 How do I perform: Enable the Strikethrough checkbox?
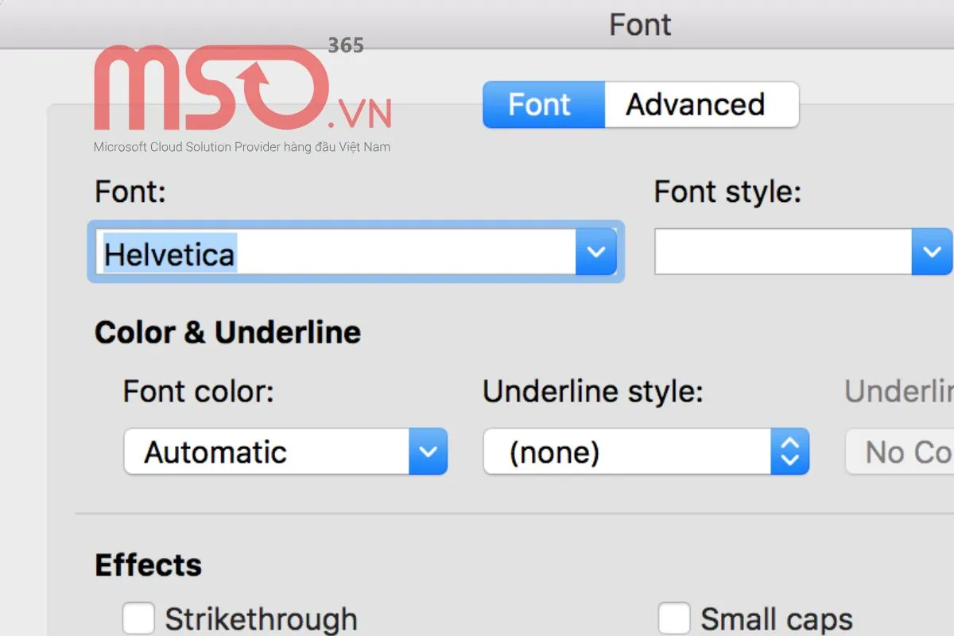point(138,618)
